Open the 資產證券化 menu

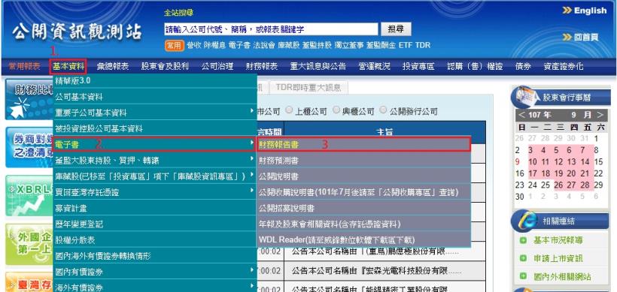coord(563,67)
